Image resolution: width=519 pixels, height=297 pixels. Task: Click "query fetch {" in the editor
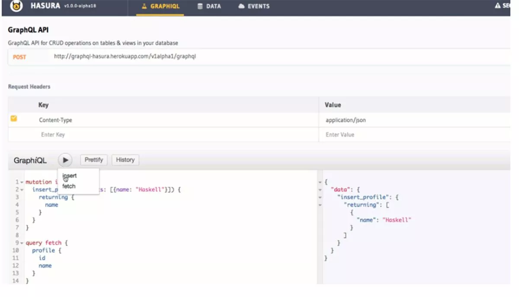click(x=47, y=243)
